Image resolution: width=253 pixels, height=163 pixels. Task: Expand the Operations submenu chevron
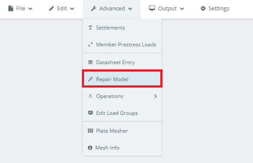156,96
